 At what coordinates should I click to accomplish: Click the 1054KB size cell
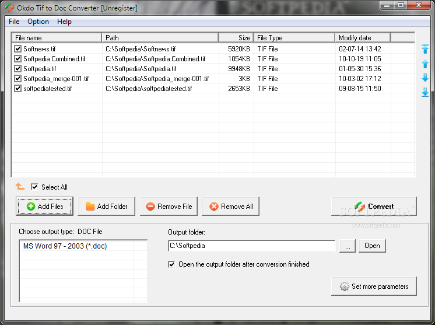coord(239,59)
